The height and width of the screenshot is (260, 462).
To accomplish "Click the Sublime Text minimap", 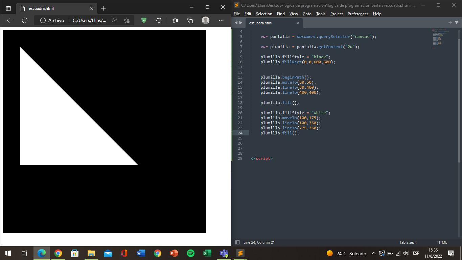I will pyautogui.click(x=440, y=39).
